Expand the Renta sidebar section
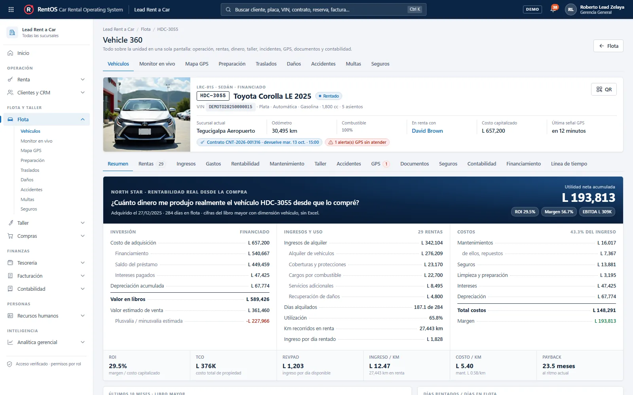Screen dimensions: 633x395 47,79
